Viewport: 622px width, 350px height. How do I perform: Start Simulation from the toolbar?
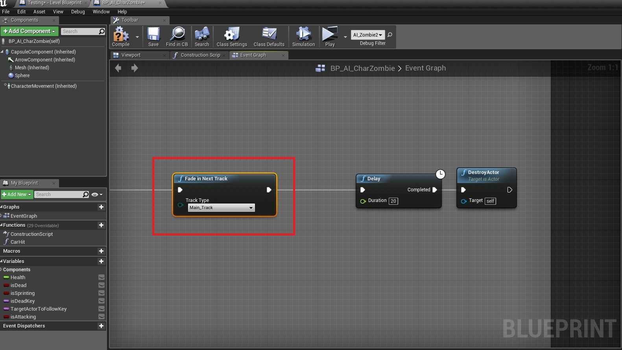click(303, 35)
